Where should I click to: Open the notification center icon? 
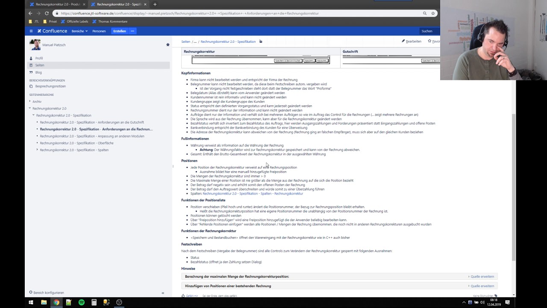click(x=507, y=302)
